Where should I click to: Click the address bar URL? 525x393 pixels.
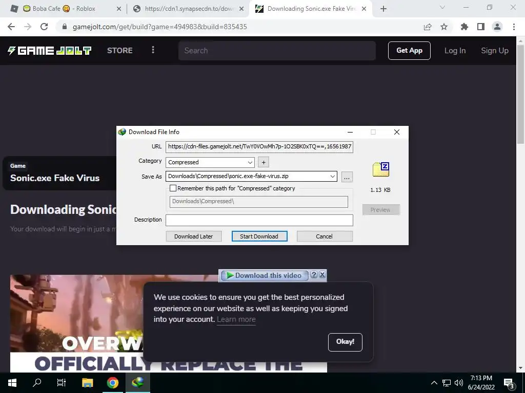click(x=160, y=27)
